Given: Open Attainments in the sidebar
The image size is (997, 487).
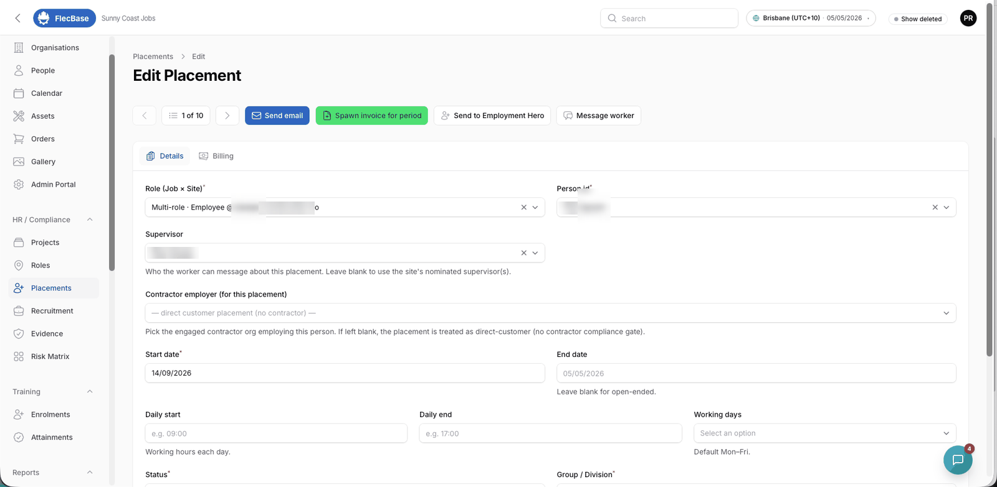Looking at the screenshot, I should point(54,437).
